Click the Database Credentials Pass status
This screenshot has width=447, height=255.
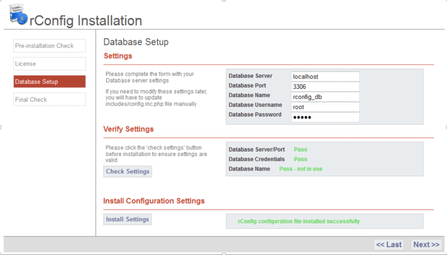301,159
